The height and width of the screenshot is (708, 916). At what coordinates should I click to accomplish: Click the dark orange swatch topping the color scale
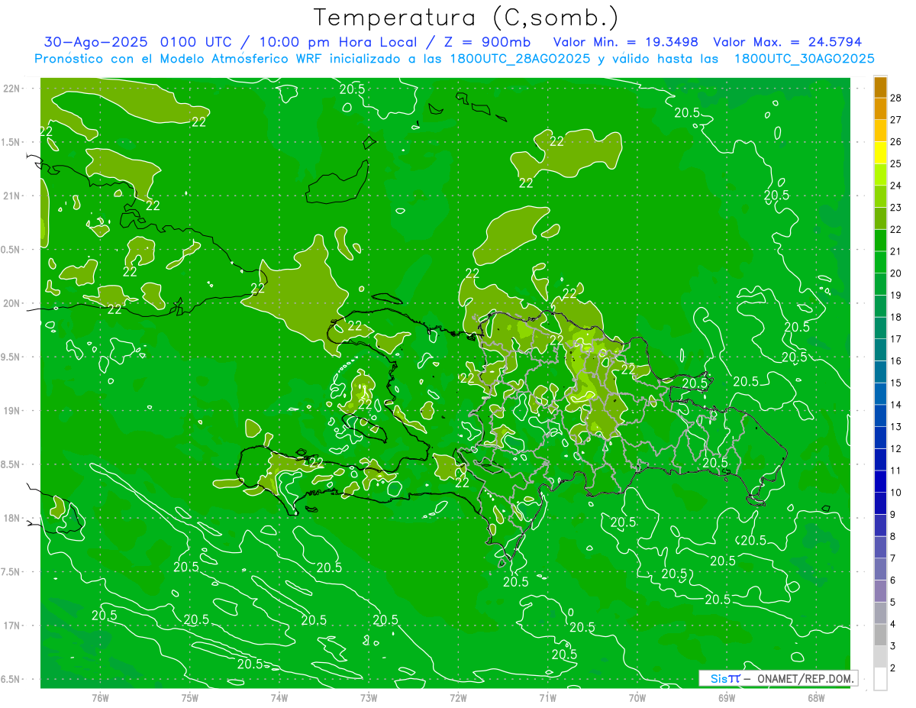pos(880,87)
